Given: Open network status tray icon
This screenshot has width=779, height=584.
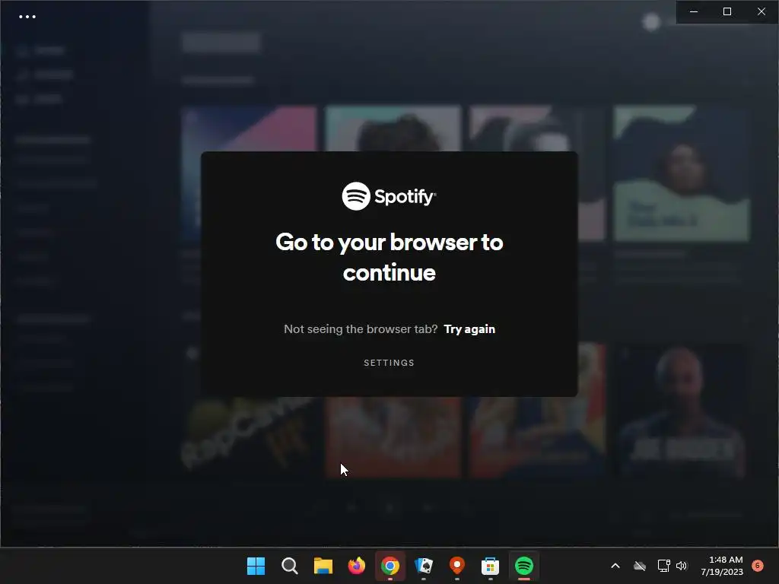Looking at the screenshot, I should point(663,566).
